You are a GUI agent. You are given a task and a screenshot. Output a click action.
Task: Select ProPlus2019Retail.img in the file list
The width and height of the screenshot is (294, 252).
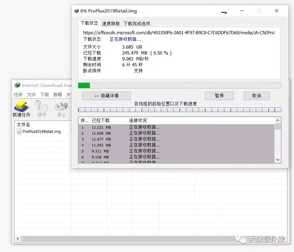click(x=41, y=131)
